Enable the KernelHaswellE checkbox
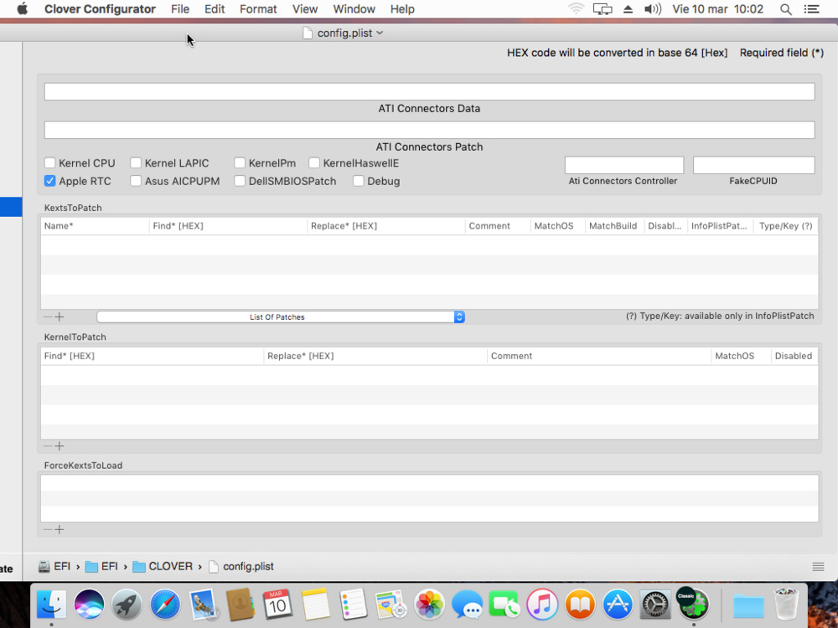This screenshot has height=628, width=838. (314, 163)
